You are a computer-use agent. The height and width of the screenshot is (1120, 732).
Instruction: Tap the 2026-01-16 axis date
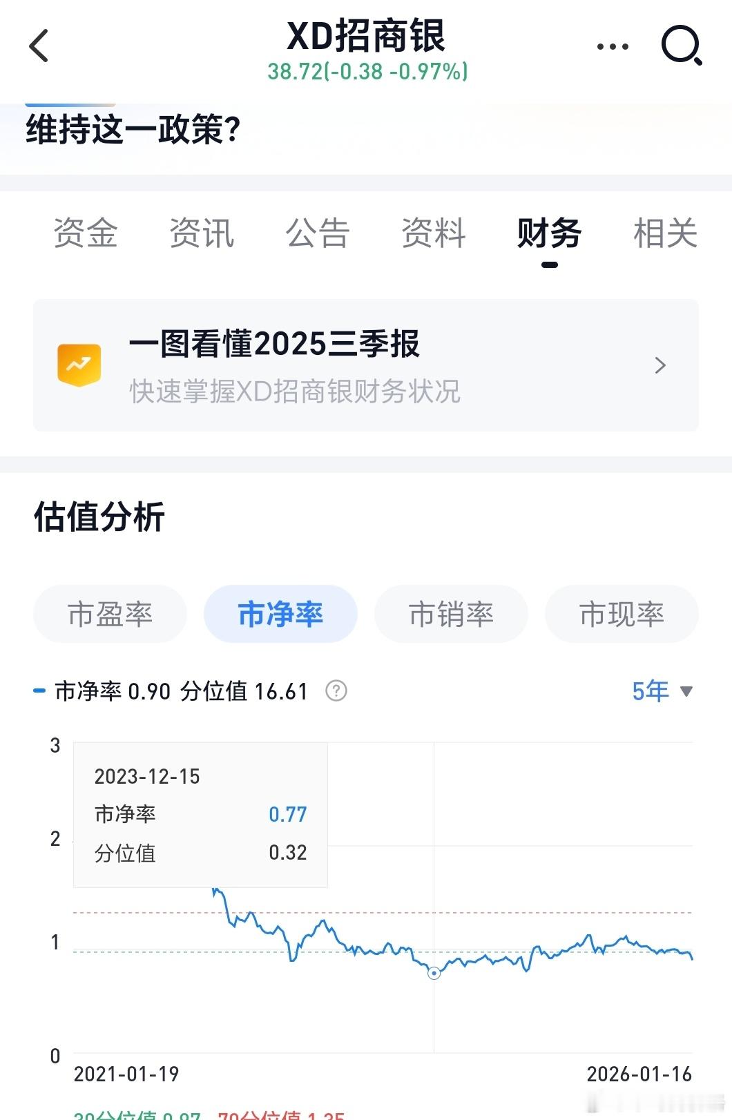pyautogui.click(x=639, y=1074)
